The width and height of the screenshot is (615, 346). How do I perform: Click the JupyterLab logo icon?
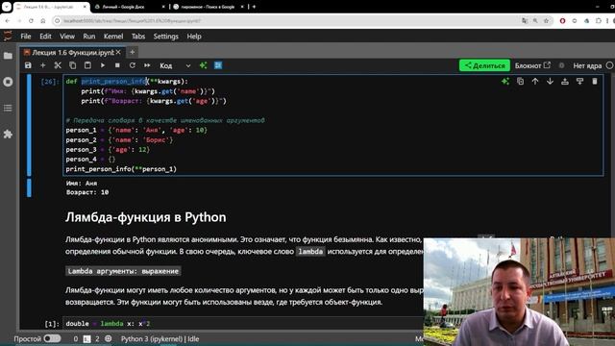pos(8,37)
